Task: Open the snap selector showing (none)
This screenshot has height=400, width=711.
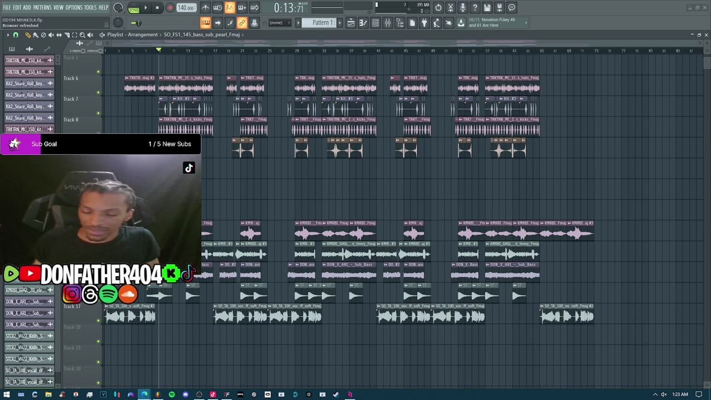Action: (x=280, y=23)
